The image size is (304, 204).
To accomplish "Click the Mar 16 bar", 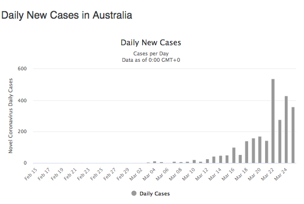I will [234, 156].
